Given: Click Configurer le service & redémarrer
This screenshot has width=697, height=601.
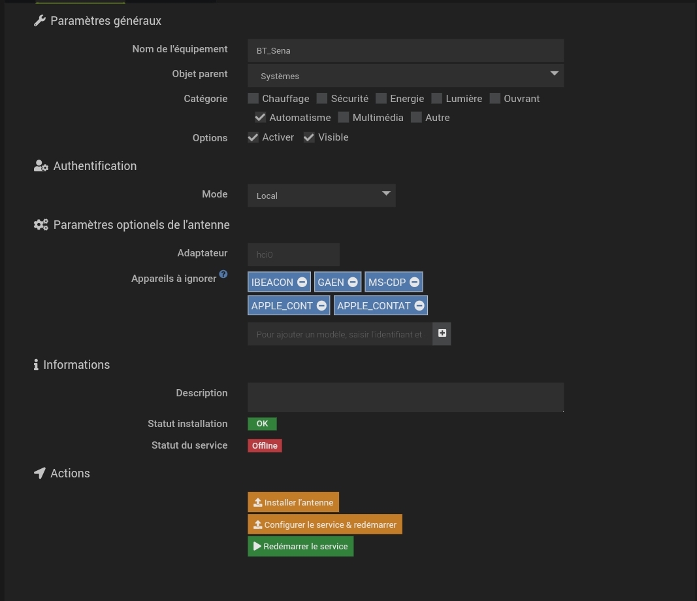Looking at the screenshot, I should tap(325, 524).
